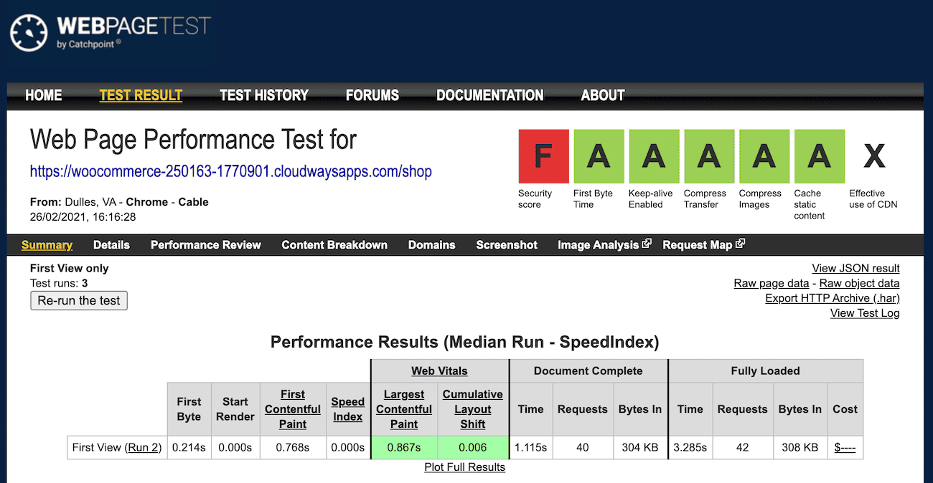The height and width of the screenshot is (483, 933).
Task: Open the Image Analysis tab
Action: (x=598, y=245)
